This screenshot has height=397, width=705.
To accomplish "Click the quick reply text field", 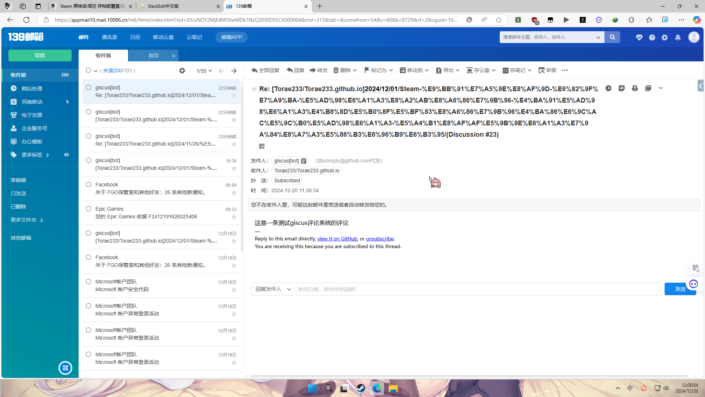I will coord(478,289).
